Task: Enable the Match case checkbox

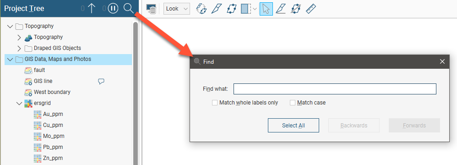Action: click(293, 103)
